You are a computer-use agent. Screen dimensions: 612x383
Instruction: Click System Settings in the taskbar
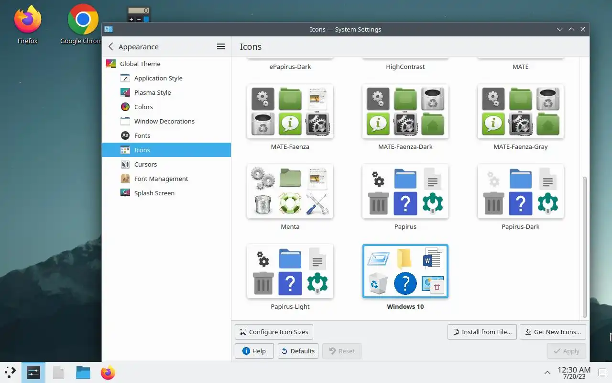33,372
